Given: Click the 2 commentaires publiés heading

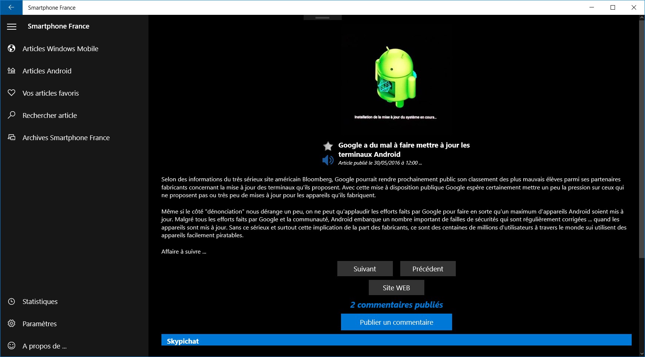Looking at the screenshot, I should click(x=397, y=305).
